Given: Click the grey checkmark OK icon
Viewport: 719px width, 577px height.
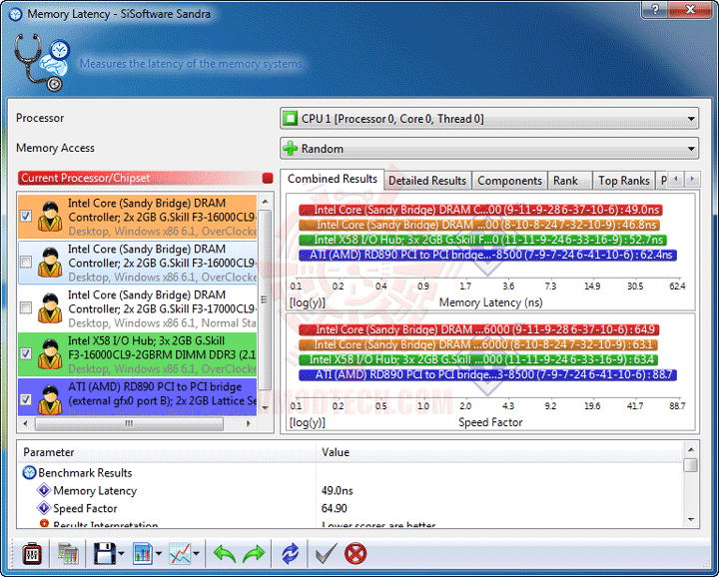Looking at the screenshot, I should [x=327, y=554].
